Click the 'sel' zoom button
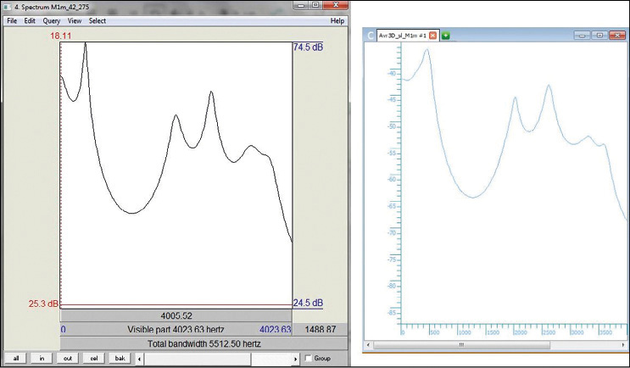This screenshot has height=368, width=630. (94, 359)
